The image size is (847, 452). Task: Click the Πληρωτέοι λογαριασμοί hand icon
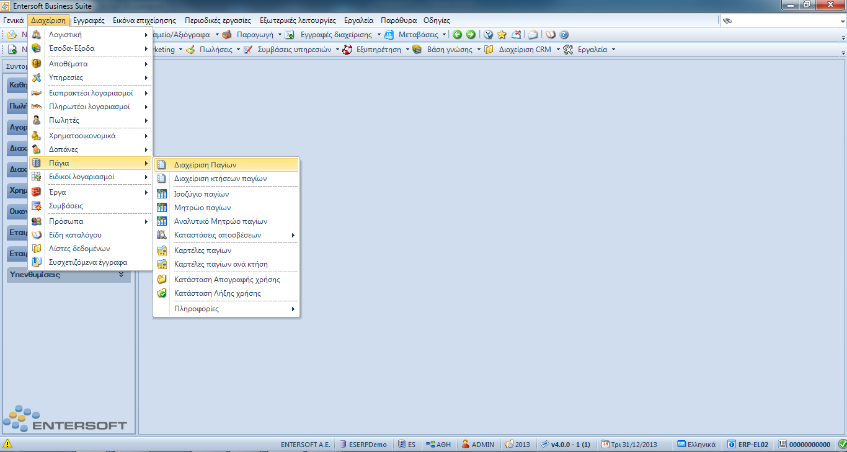point(37,107)
